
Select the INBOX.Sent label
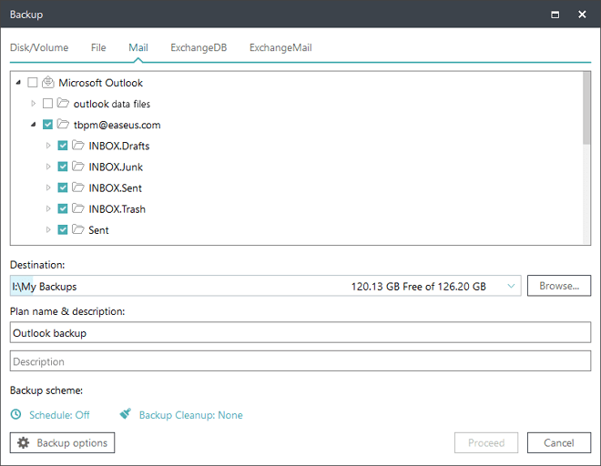[116, 188]
